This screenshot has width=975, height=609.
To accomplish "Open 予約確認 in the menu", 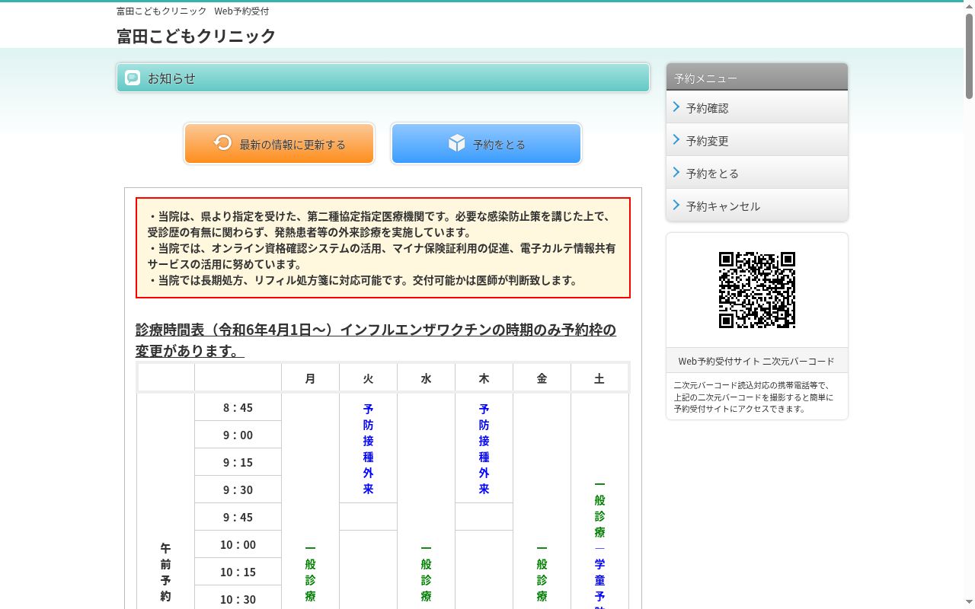I will [x=757, y=107].
